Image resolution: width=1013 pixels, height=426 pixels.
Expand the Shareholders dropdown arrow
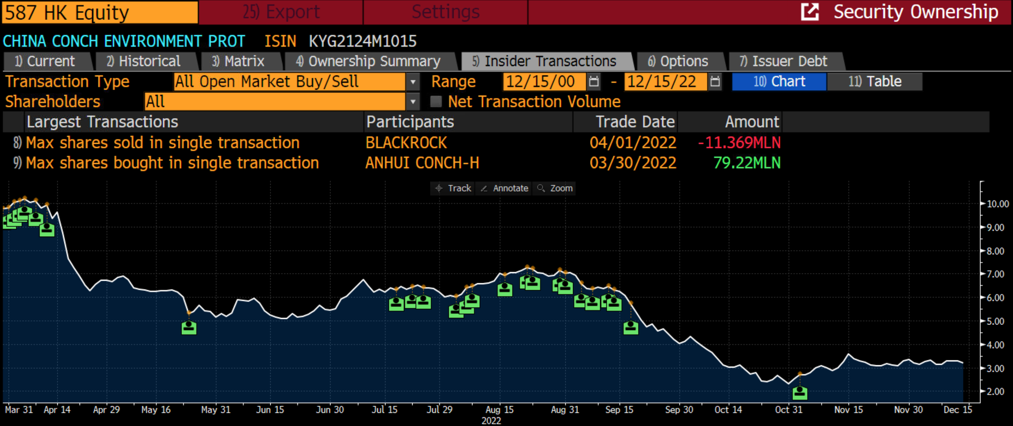[413, 102]
